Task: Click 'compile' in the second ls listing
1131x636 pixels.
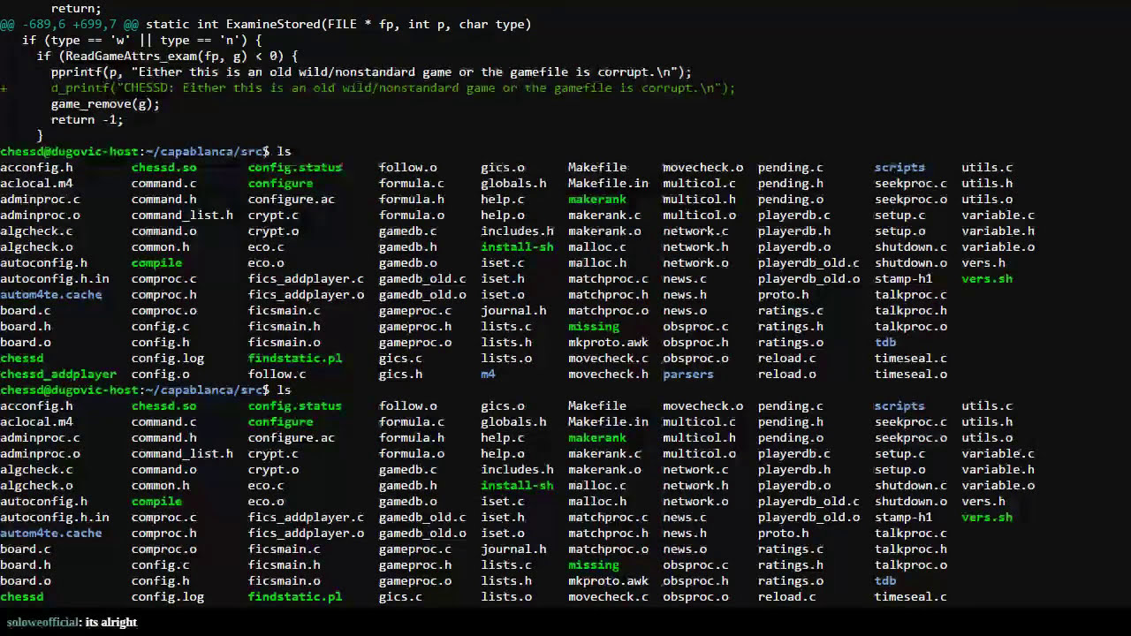Action: [x=156, y=501]
